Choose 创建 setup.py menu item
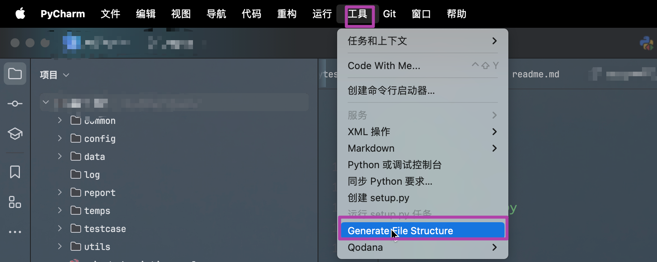Viewport: 657px width, 262px height. tap(423, 198)
